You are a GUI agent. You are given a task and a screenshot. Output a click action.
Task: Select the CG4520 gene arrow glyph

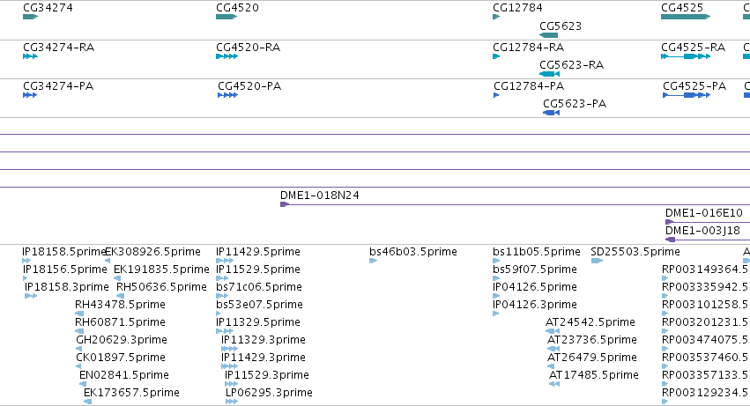tap(226, 17)
